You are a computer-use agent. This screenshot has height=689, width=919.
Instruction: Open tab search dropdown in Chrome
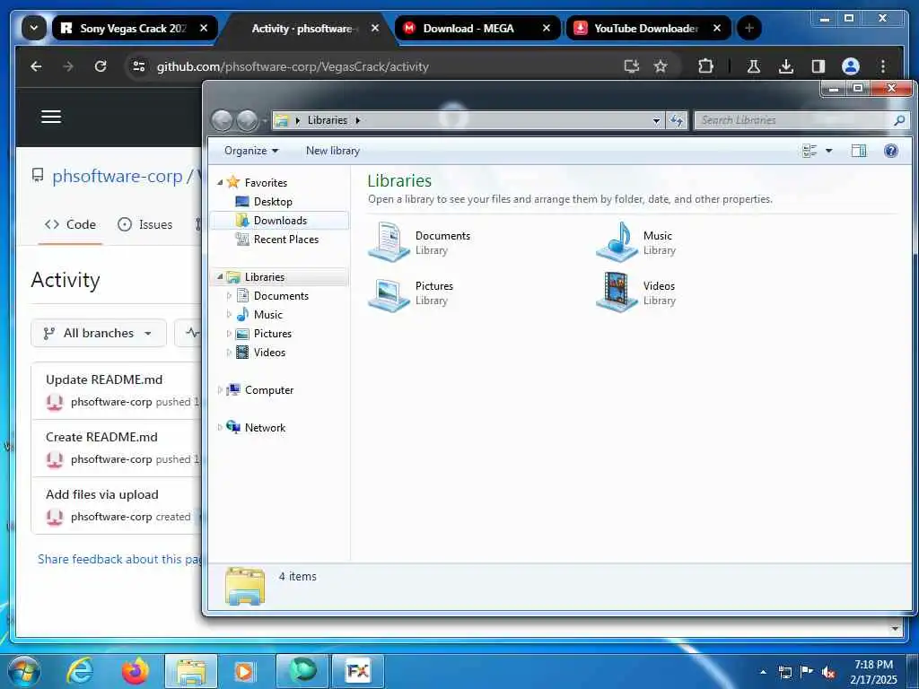coord(34,28)
